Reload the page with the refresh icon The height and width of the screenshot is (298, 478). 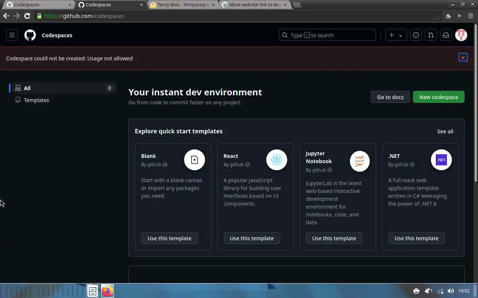point(27,16)
